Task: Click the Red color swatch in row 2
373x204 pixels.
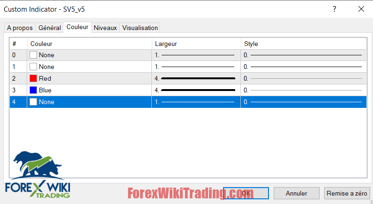Action: [x=33, y=78]
